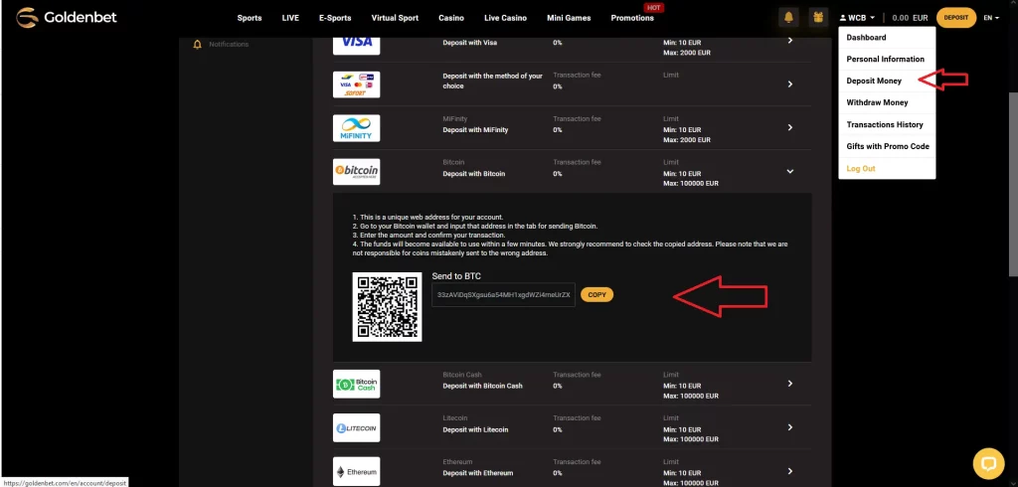Open the Promotions page
The image size is (1018, 487).
pos(632,18)
